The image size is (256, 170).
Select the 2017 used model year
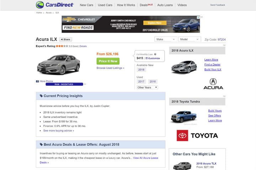(141, 81)
